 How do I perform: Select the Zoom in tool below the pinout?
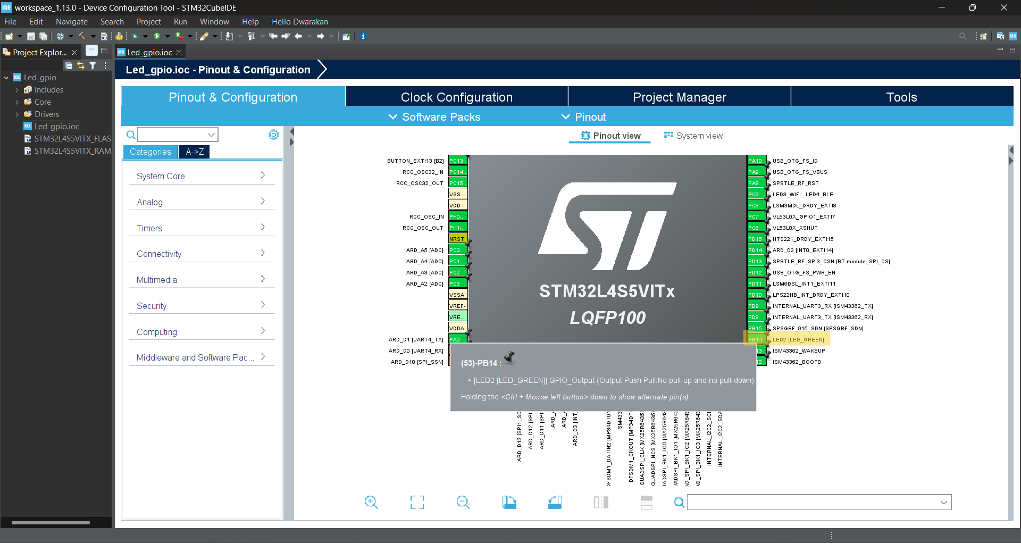pos(371,502)
